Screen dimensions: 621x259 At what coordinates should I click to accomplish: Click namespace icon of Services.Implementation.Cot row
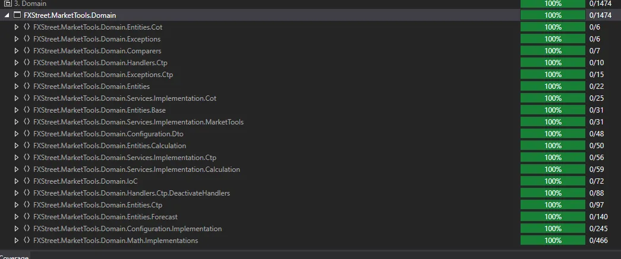[x=27, y=98]
